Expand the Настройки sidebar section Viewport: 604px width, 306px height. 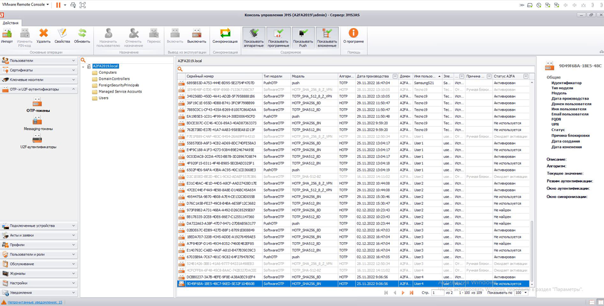pyautogui.click(x=39, y=283)
